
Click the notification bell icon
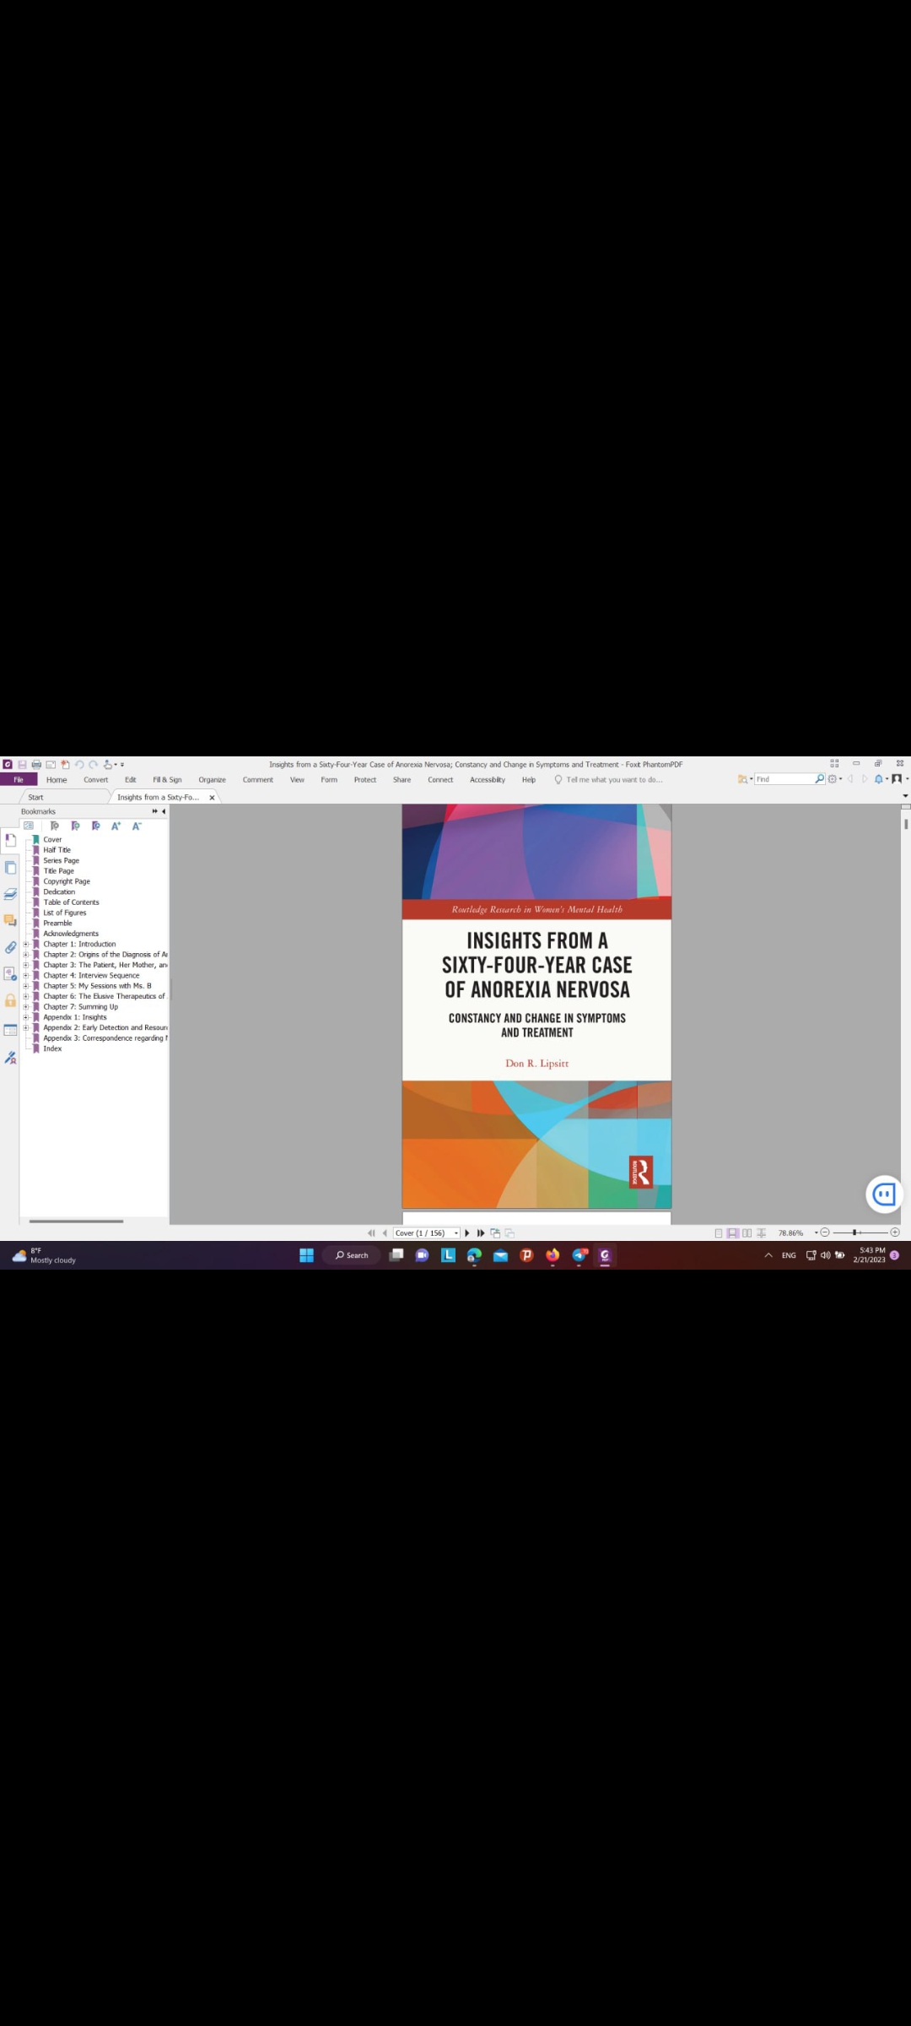(879, 779)
